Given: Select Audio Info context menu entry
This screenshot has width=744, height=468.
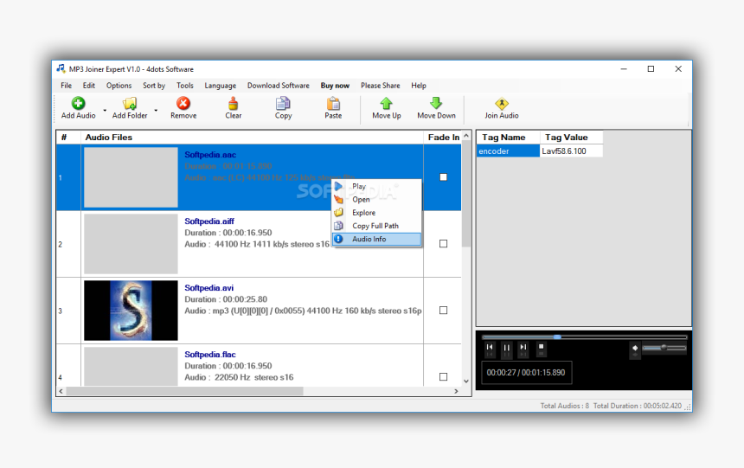Looking at the screenshot, I should pyautogui.click(x=376, y=239).
